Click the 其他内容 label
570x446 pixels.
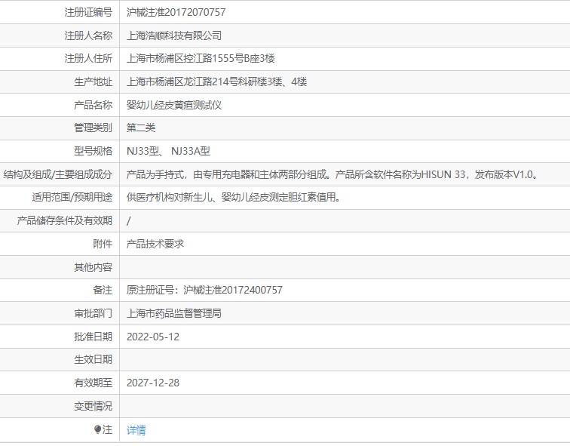pos(93,267)
